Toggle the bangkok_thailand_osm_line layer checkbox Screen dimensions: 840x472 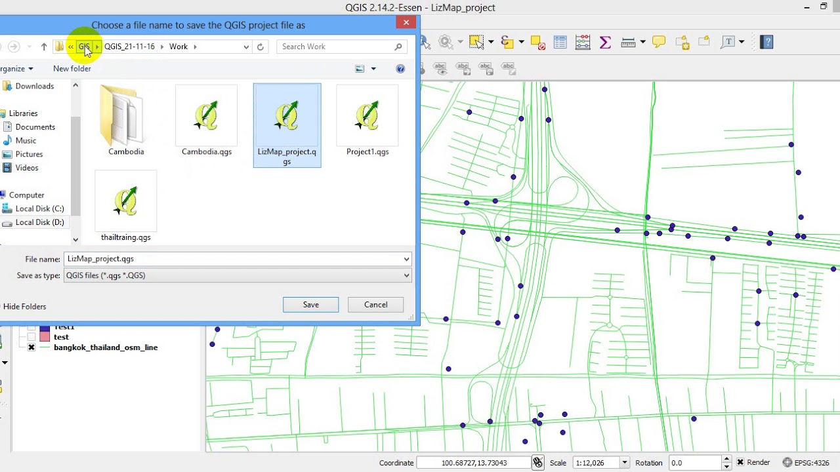[x=31, y=347]
